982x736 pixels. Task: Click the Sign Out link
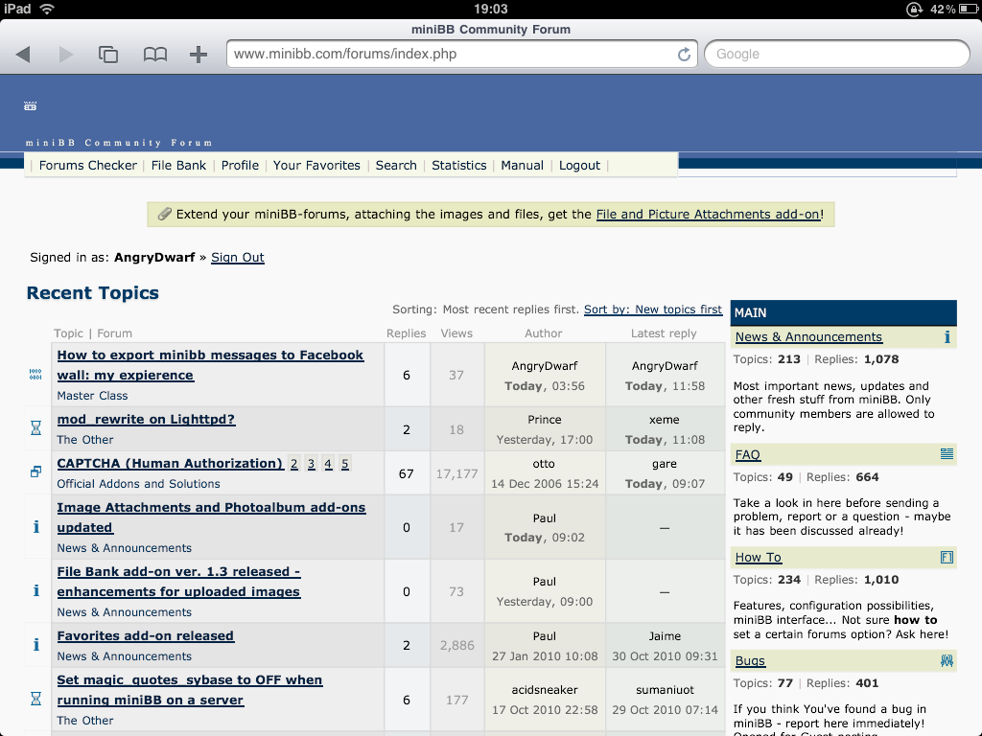[238, 257]
